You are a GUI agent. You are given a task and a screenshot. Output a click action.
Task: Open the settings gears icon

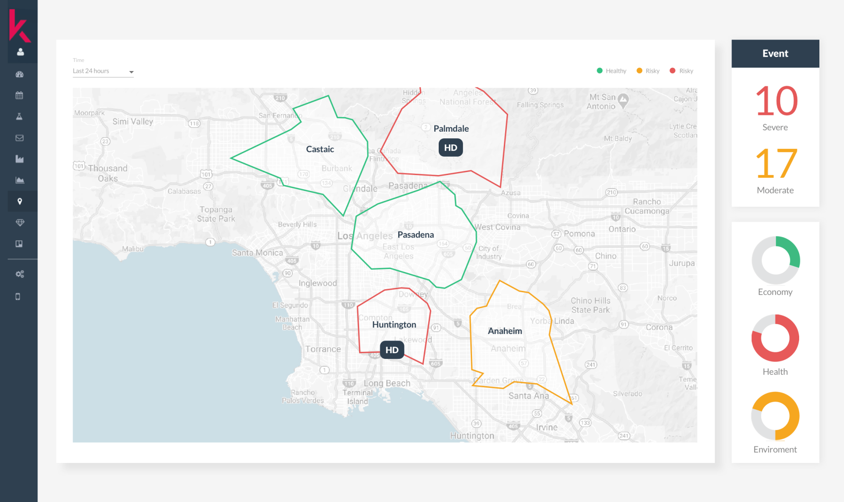[19, 274]
